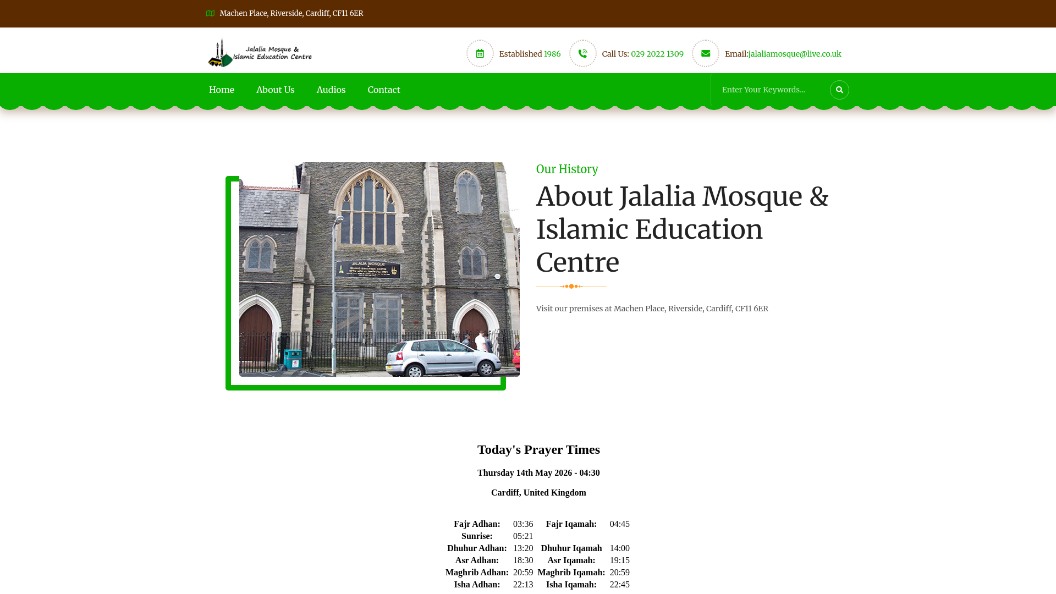Image resolution: width=1056 pixels, height=594 pixels.
Task: Click the Fajr Adhan time 03:36
Action: coord(523,524)
